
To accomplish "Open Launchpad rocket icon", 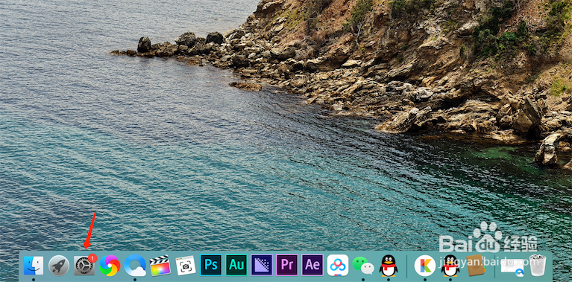I will [x=59, y=266].
